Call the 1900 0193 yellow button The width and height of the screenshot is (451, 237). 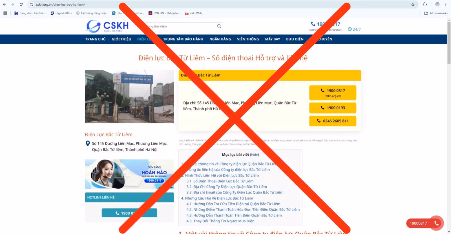point(333,108)
